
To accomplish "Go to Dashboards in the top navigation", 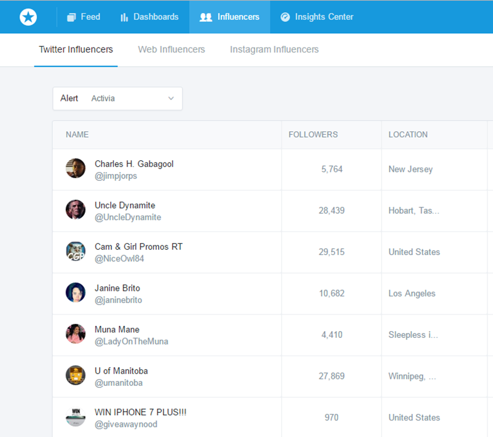I will tap(149, 17).
